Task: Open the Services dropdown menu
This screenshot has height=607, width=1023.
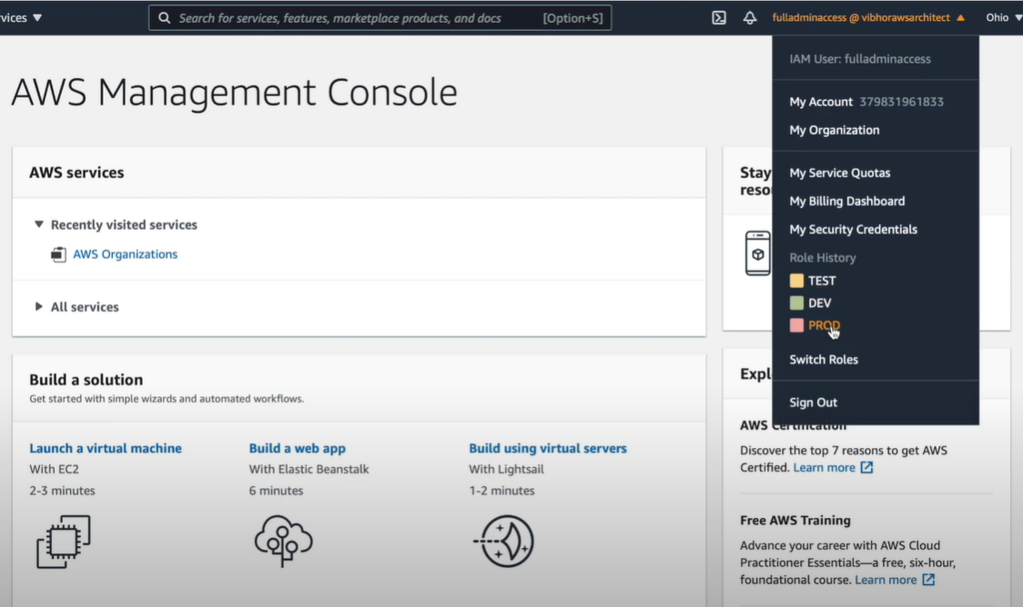Action: tap(22, 17)
